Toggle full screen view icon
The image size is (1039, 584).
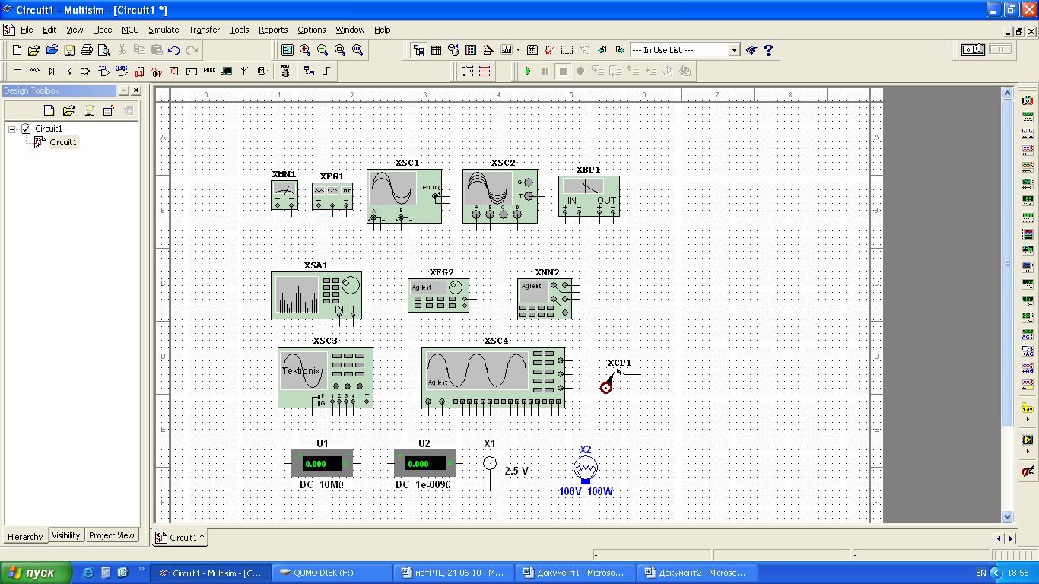[x=288, y=50]
